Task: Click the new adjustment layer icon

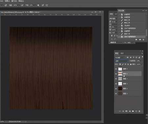Action: coord(130,111)
